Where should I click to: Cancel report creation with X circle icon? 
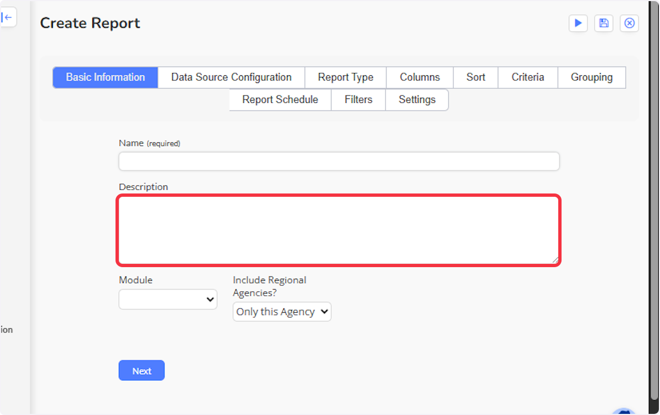click(x=630, y=23)
